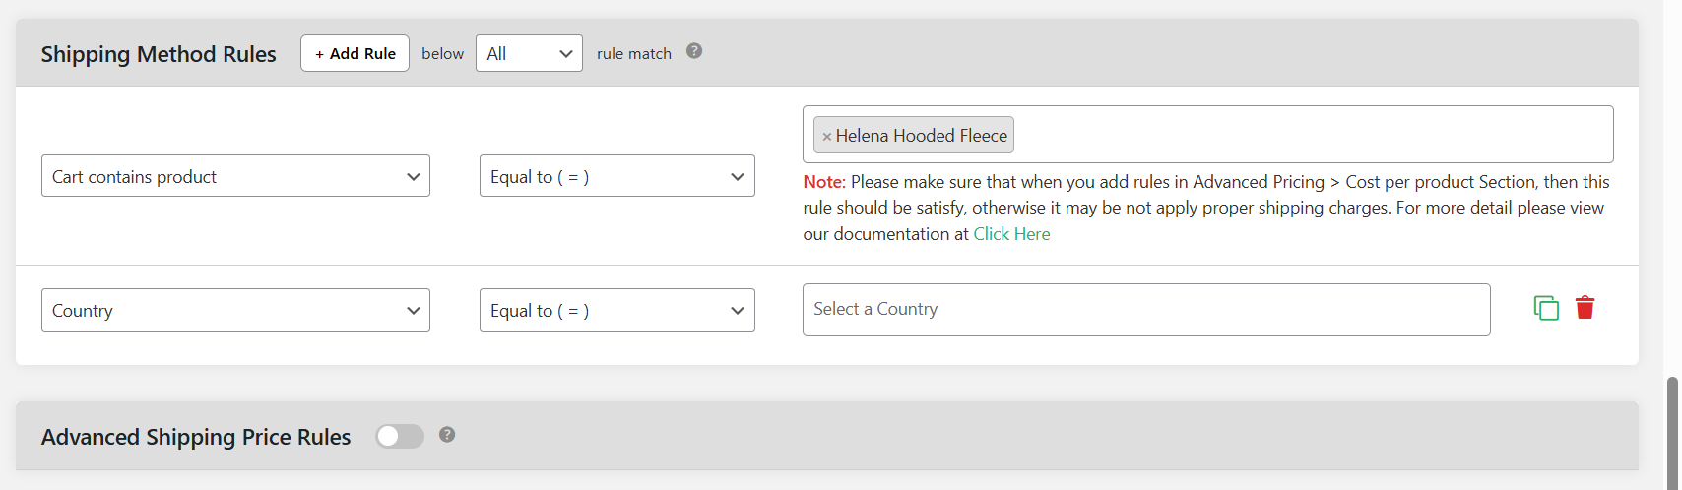Open the Cart contains product dropdown
Viewport: 1682px width, 490px height.
pos(235,176)
